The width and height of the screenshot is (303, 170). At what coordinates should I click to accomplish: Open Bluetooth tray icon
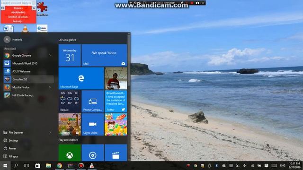[x=217, y=166]
